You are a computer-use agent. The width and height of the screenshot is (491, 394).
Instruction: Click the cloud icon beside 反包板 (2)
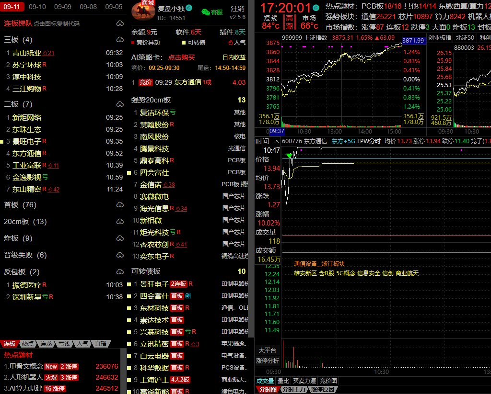click(120, 272)
